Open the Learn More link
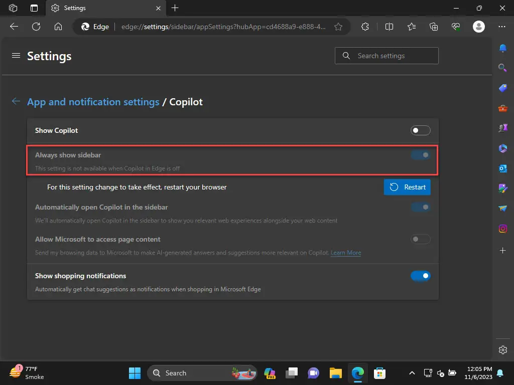The width and height of the screenshot is (514, 385). pos(345,253)
